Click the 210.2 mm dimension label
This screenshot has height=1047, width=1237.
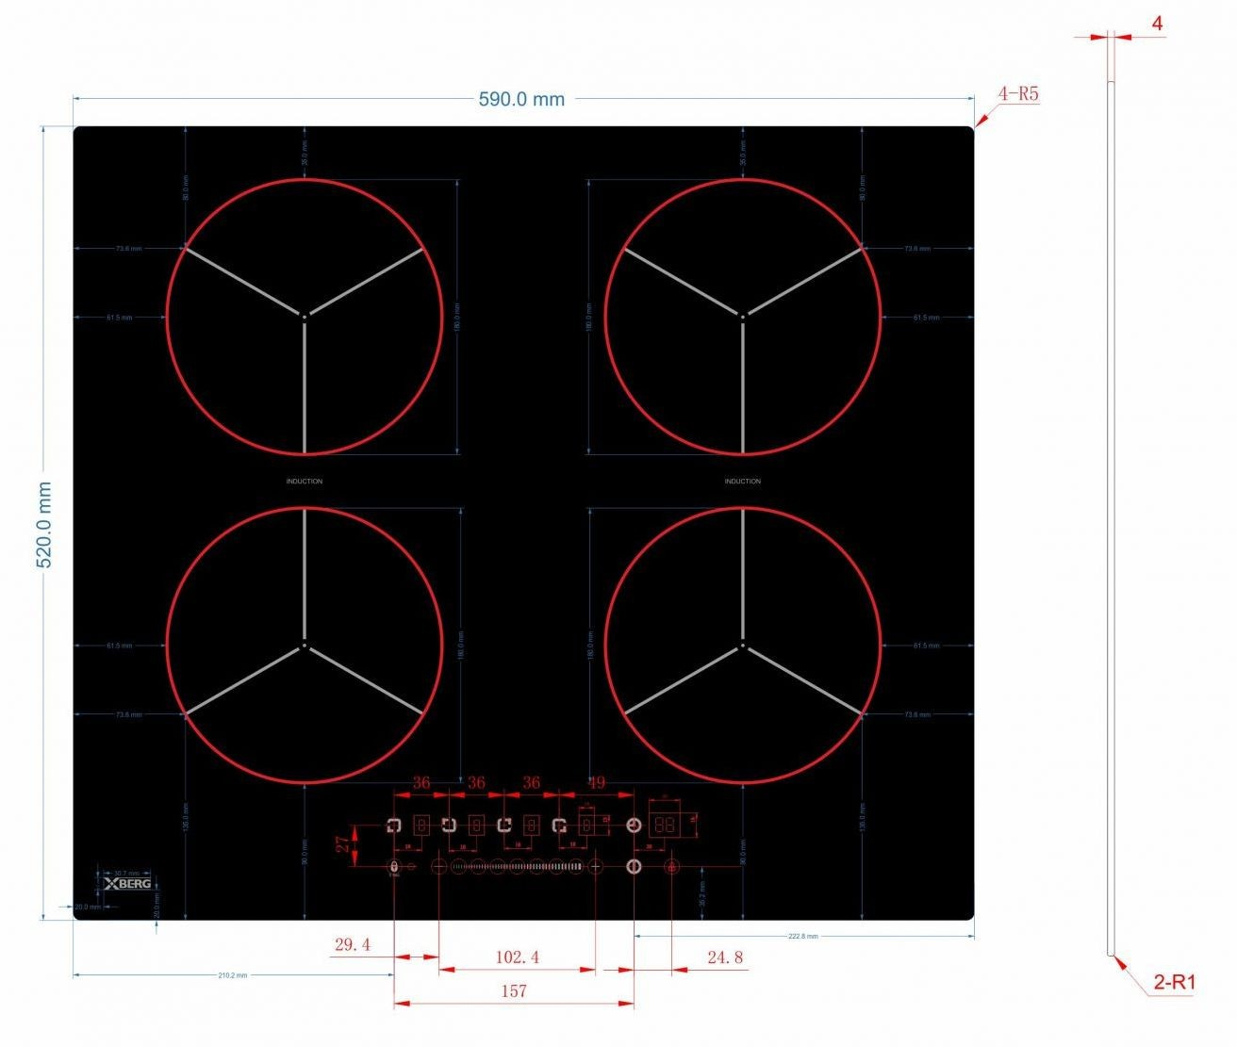pos(233,975)
